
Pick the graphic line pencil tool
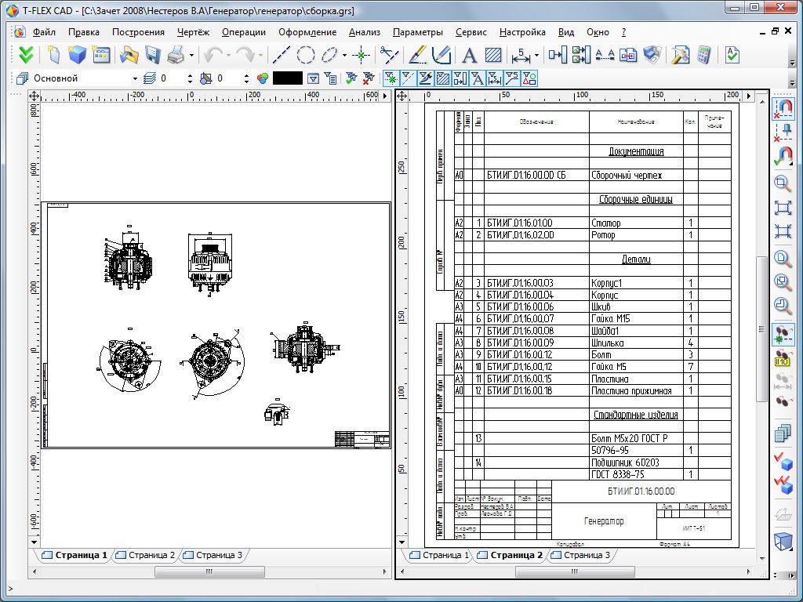click(417, 55)
